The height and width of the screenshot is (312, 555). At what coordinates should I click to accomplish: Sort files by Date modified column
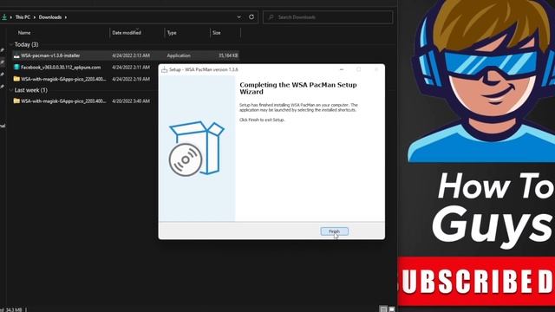(x=127, y=33)
